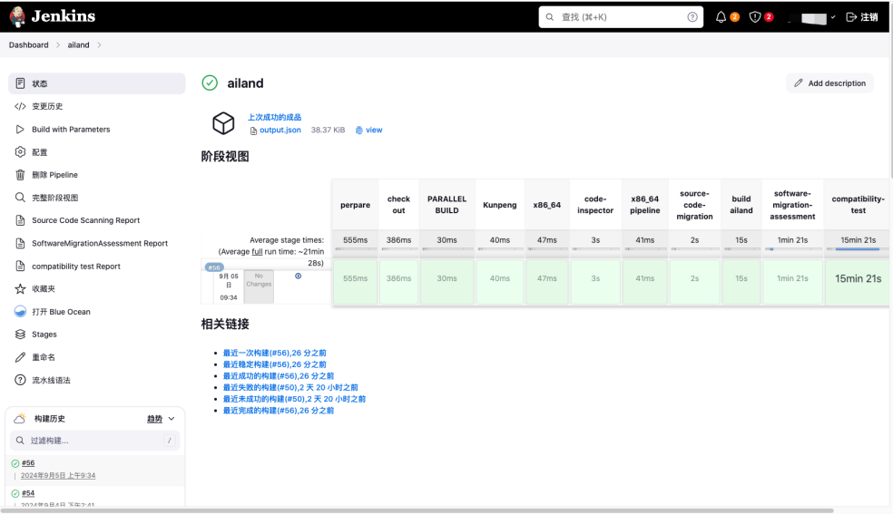
Task: Open the notifications bell icon
Action: [721, 17]
